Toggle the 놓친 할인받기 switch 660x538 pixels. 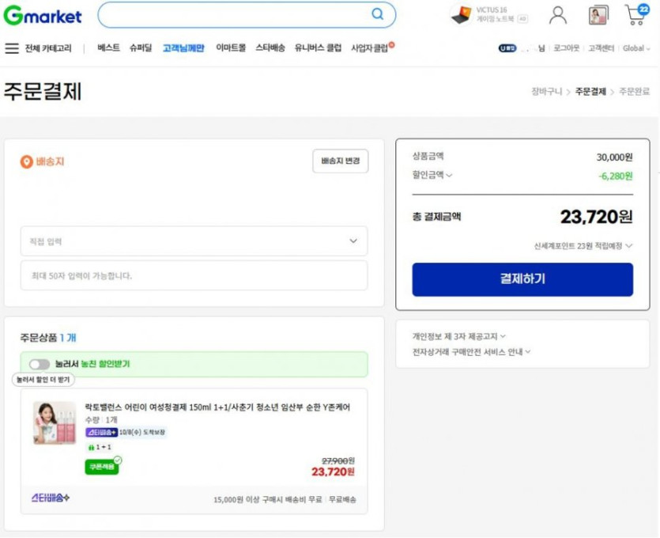pyautogui.click(x=40, y=364)
